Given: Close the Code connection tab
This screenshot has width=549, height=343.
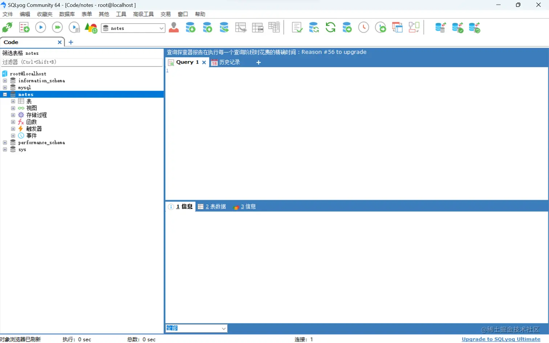Looking at the screenshot, I should coord(60,42).
